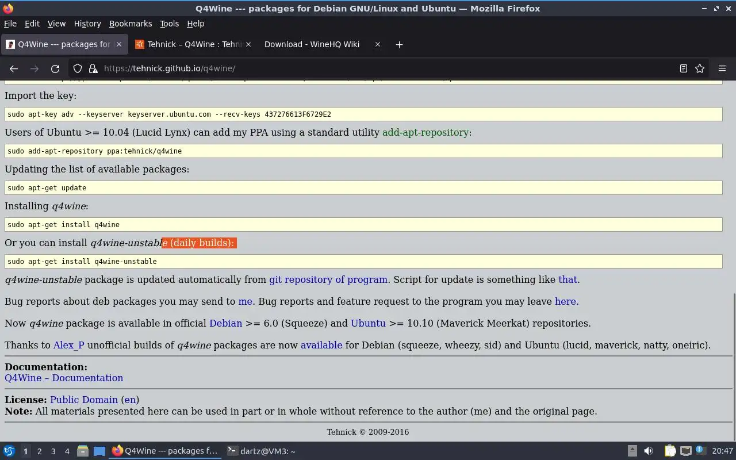Switch to virtual desktop 1
The width and height of the screenshot is (736, 460).
tap(25, 451)
